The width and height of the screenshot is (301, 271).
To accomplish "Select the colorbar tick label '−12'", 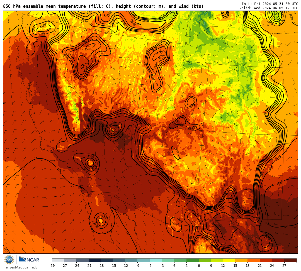I will (125, 266).
